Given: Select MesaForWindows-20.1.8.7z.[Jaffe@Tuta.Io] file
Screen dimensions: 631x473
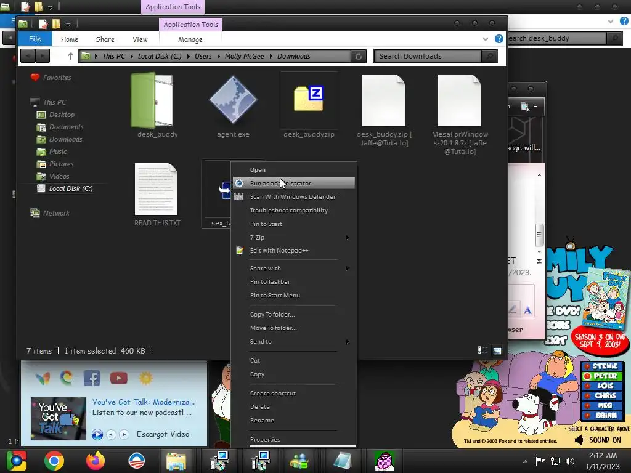Looking at the screenshot, I should pyautogui.click(x=459, y=100).
